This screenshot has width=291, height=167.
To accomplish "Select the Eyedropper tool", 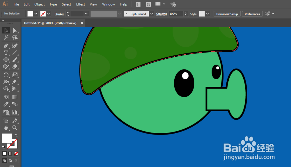I will coord(6,104).
